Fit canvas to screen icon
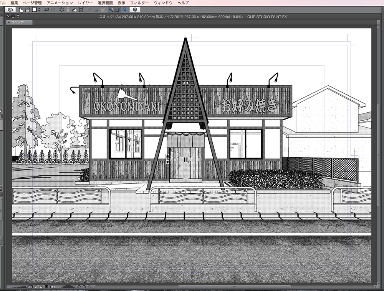Viewport: 384px width, 291px height. 46,287
